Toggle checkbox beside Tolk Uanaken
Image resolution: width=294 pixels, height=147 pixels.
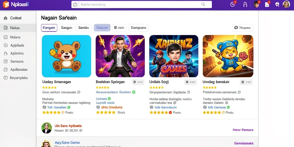pyautogui.click(x=44, y=107)
